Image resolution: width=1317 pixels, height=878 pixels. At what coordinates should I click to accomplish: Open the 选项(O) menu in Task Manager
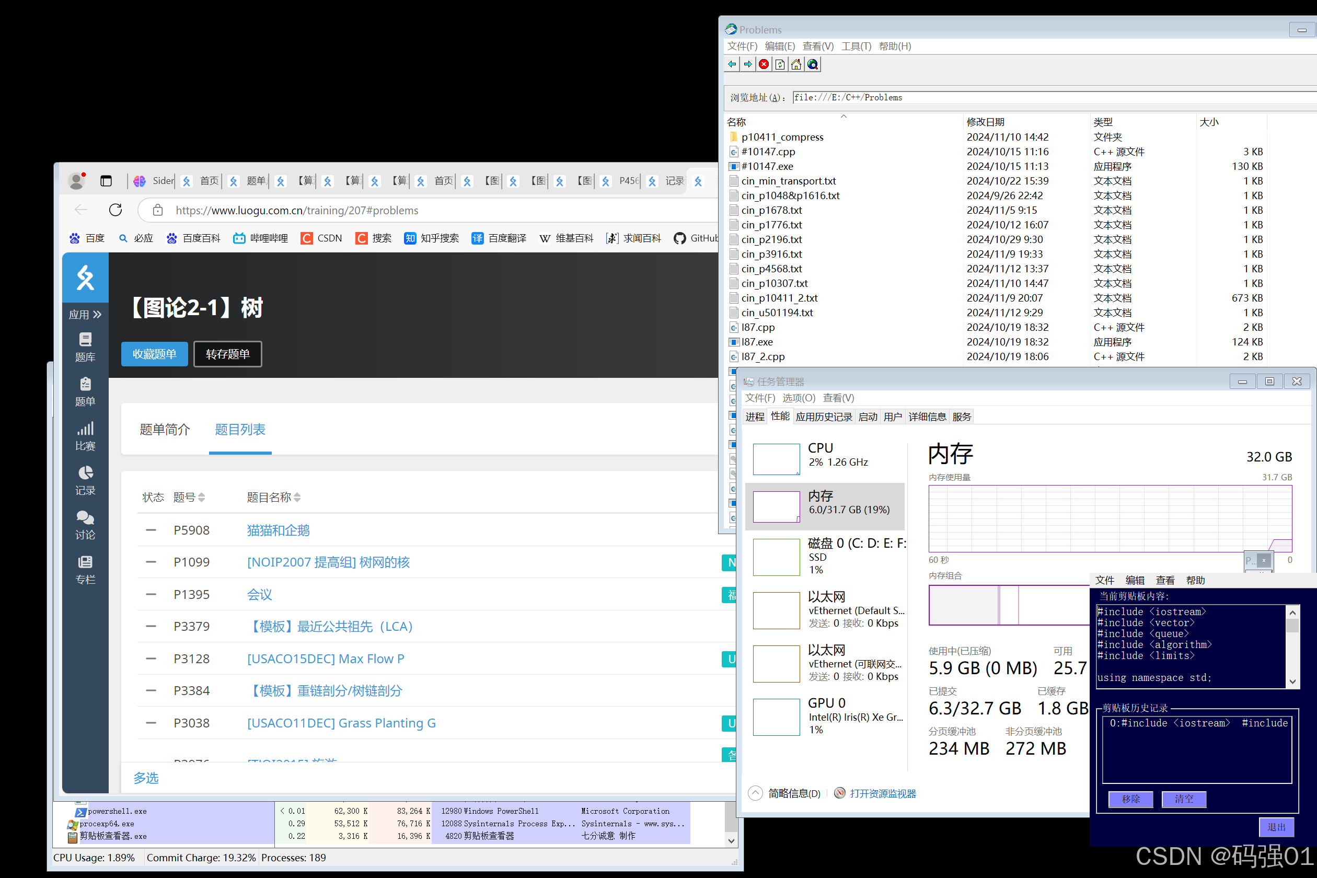[799, 398]
